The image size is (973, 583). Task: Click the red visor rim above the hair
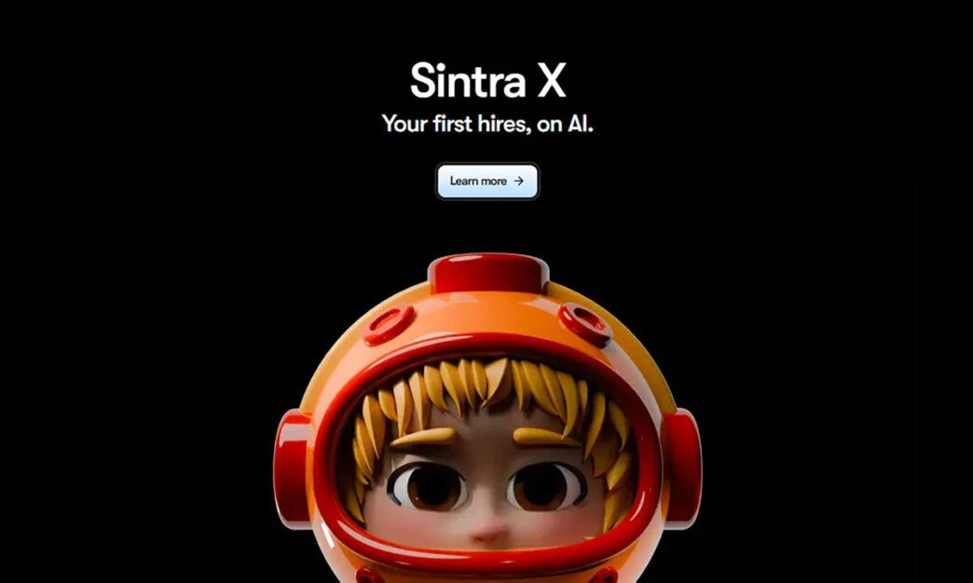click(487, 346)
